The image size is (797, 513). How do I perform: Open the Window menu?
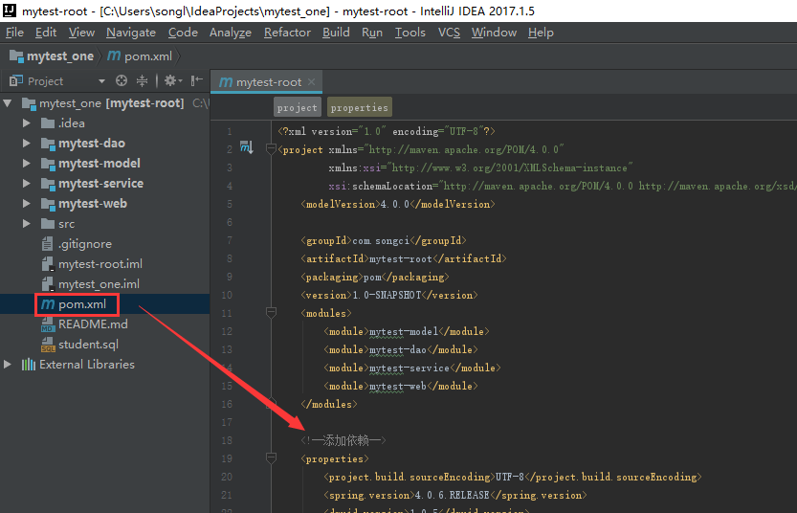click(x=494, y=33)
